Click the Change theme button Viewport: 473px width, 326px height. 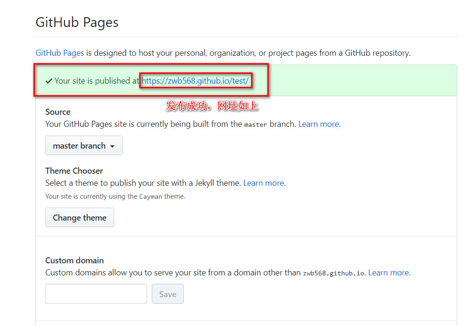80,217
